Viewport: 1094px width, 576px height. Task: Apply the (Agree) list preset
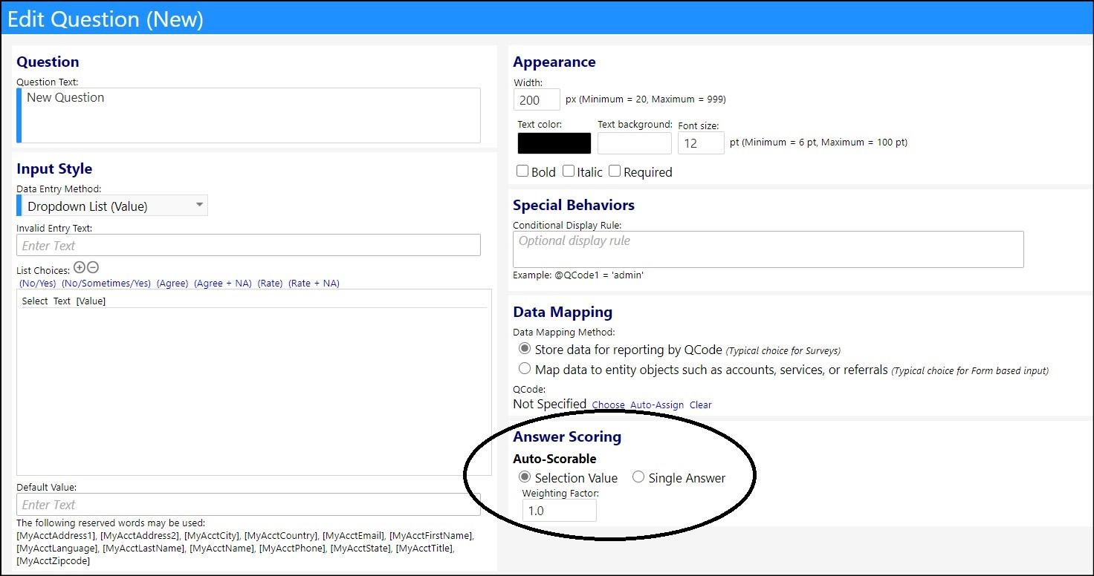click(172, 283)
